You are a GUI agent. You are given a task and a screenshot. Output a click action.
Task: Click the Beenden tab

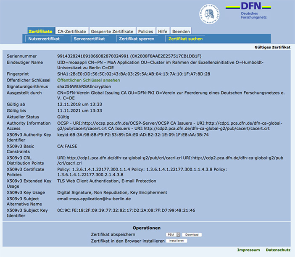click(x=181, y=31)
